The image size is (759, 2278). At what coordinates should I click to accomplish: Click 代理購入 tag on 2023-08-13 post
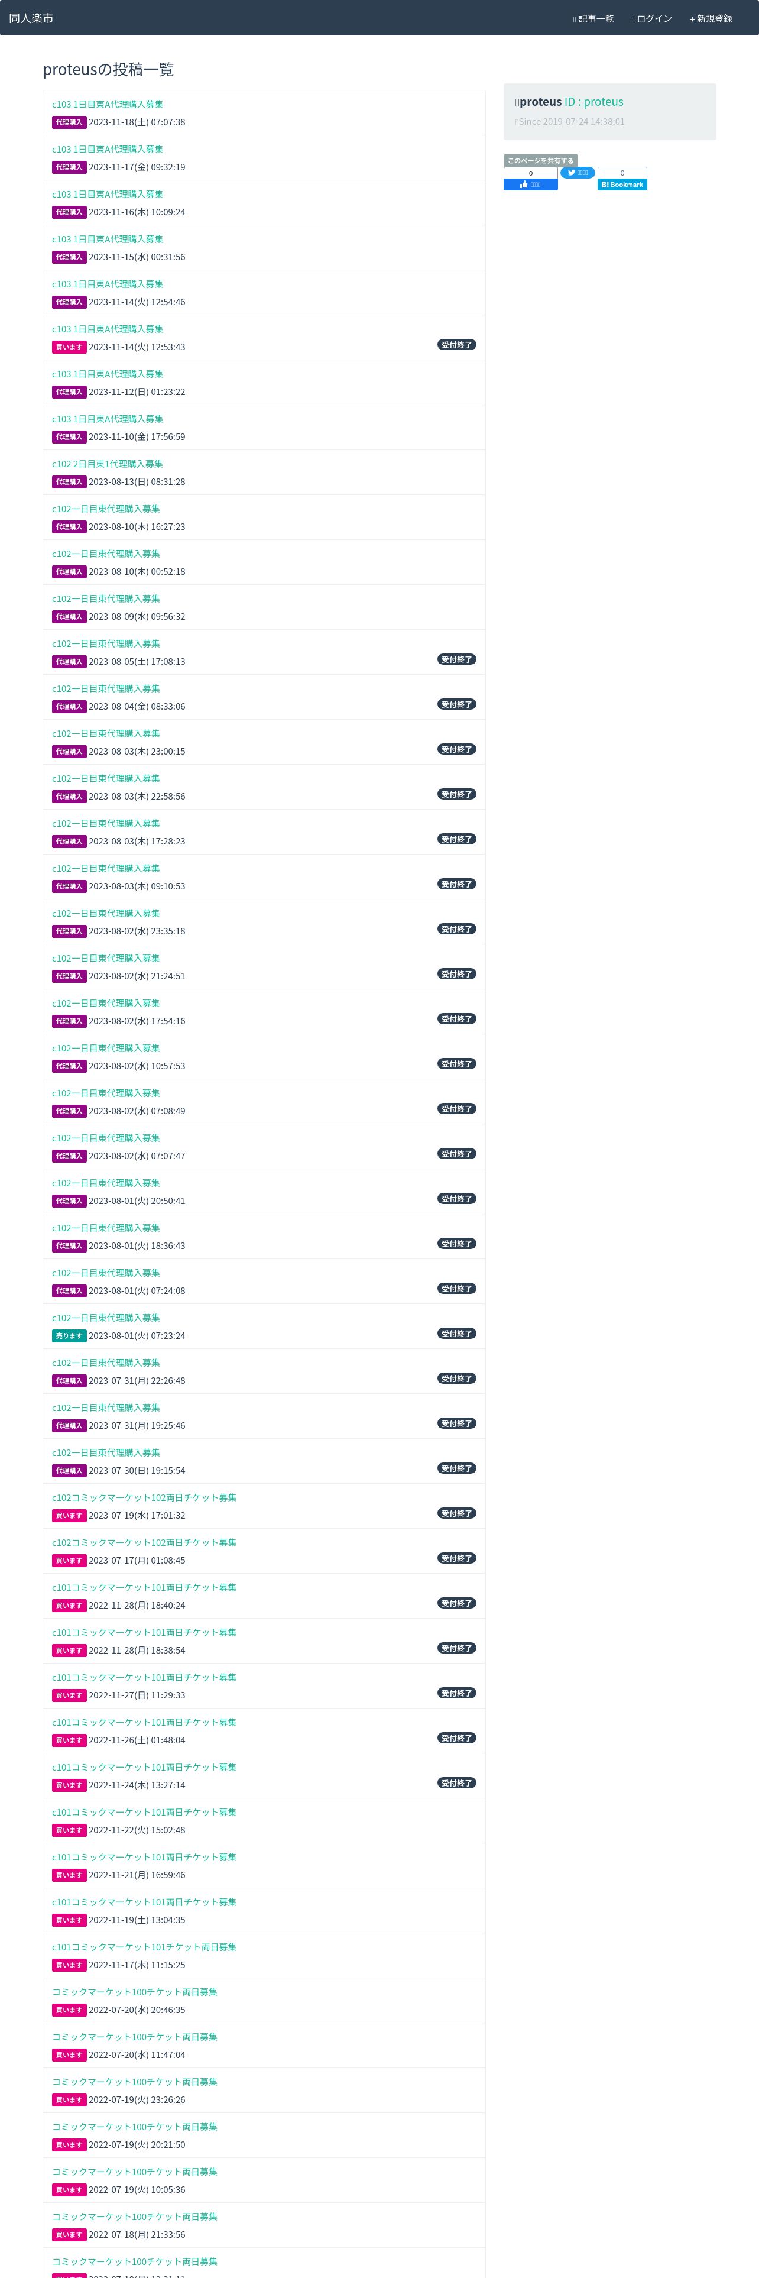69,482
